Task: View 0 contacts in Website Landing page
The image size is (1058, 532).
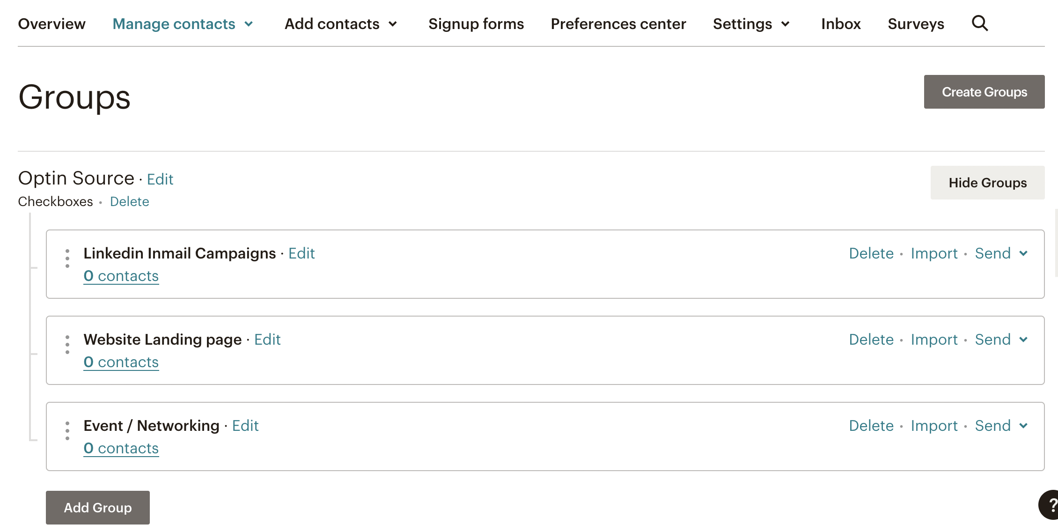Action: pyautogui.click(x=121, y=362)
